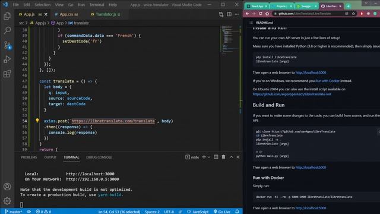Open the LibreTranslate-init GitHub link
The image size is (380, 214).
pos(292,94)
